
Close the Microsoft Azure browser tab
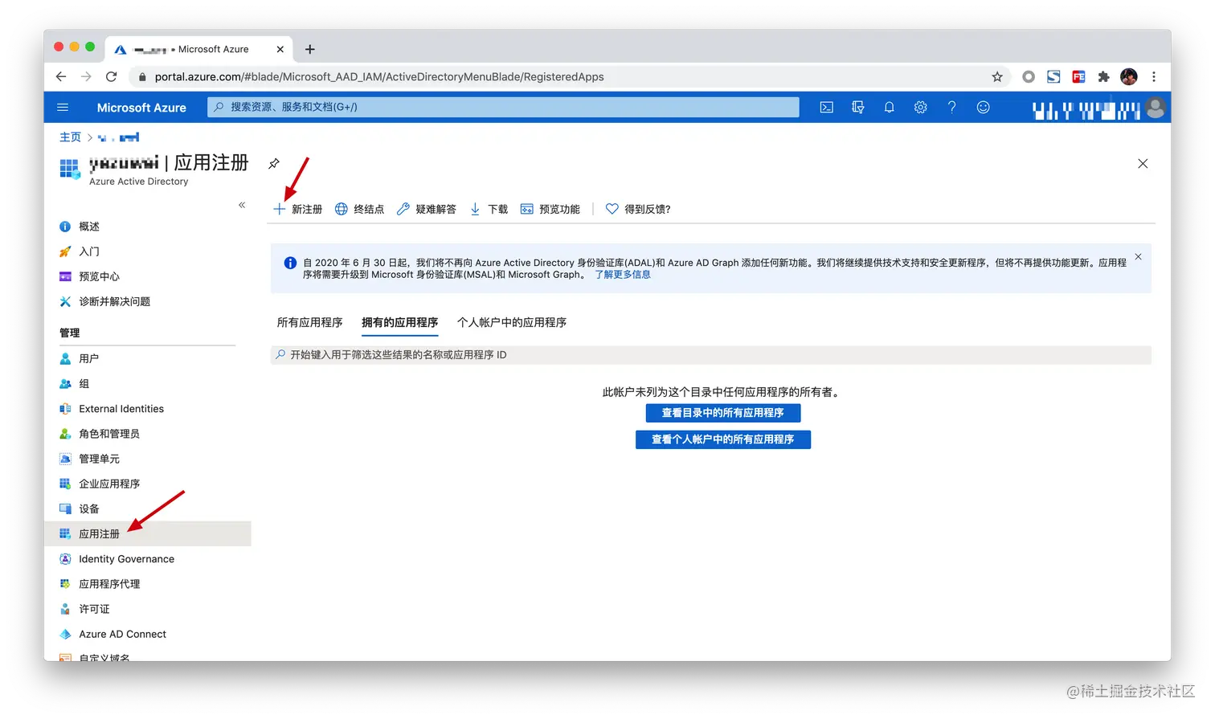point(280,49)
